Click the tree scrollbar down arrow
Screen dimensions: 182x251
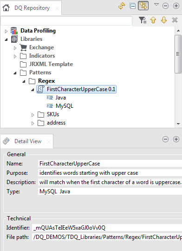coord(178,124)
